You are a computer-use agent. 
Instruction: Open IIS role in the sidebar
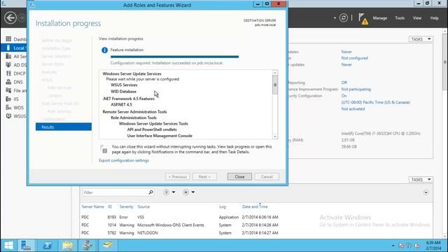tap(13, 99)
